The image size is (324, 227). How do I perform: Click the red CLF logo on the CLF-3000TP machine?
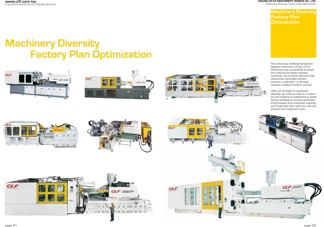click(x=13, y=186)
